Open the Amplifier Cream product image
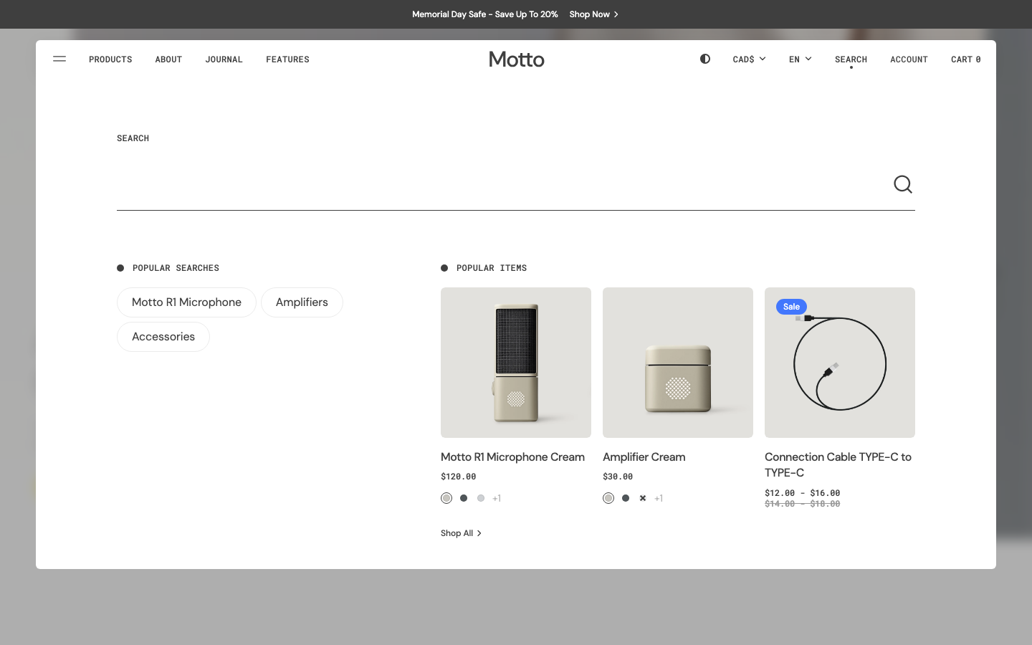 pos(678,363)
